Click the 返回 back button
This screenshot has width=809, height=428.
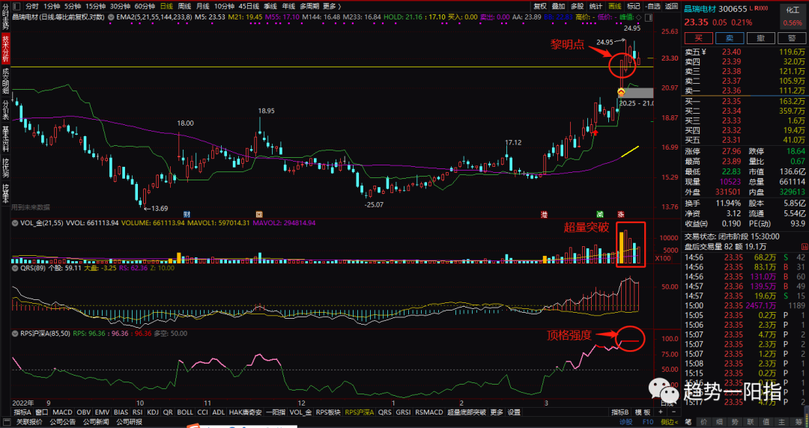tap(671, 6)
